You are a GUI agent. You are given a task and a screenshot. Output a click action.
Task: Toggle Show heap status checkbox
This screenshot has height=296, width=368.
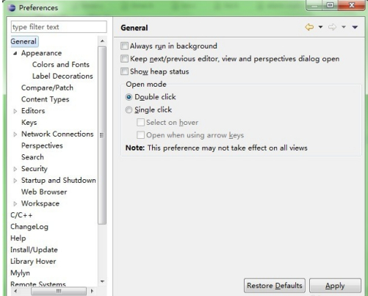(x=124, y=71)
